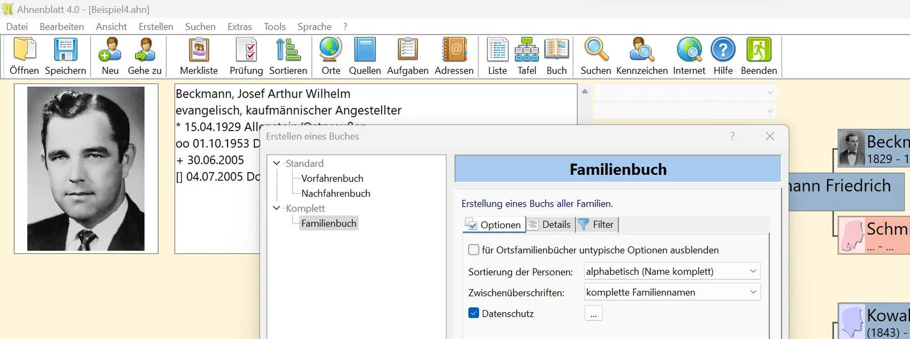910x339 pixels.
Task: Switch to the Filter tab
Action: click(x=597, y=225)
